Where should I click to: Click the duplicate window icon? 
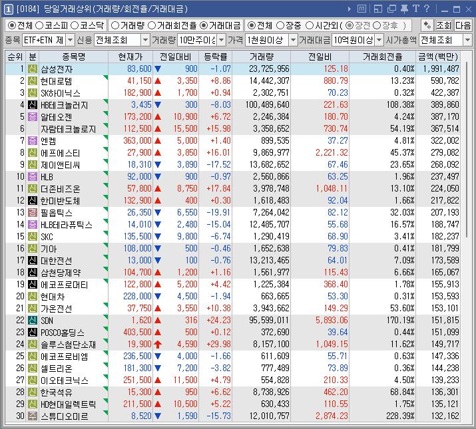(391, 9)
